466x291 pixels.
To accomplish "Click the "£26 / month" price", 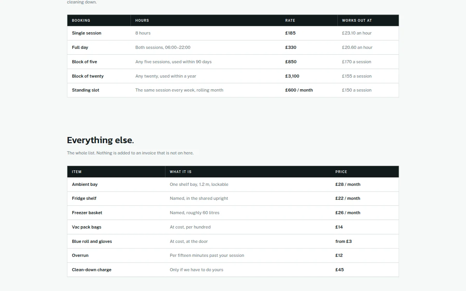I will coord(348,213).
